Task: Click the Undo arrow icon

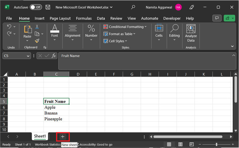Action: (9, 27)
